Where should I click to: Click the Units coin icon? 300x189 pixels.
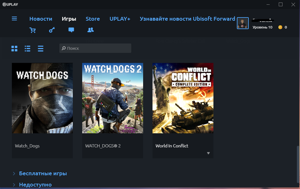click(x=280, y=27)
